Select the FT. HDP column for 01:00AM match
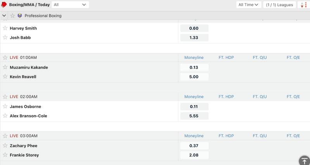The height and width of the screenshot is (165, 310). pos(226,58)
